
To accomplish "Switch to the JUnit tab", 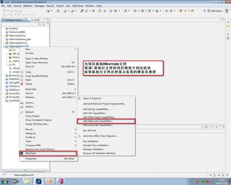I will click(x=35, y=20).
